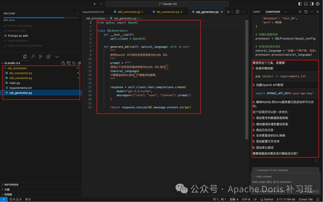
Task: Toggle the primary sidebar layout button
Action: (300, 4)
